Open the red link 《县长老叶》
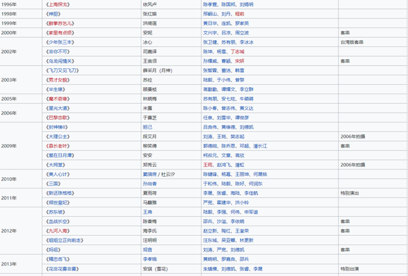 57,146
